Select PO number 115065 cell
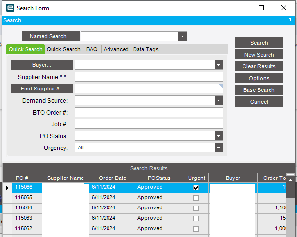This screenshot has width=297, height=237. click(27, 198)
